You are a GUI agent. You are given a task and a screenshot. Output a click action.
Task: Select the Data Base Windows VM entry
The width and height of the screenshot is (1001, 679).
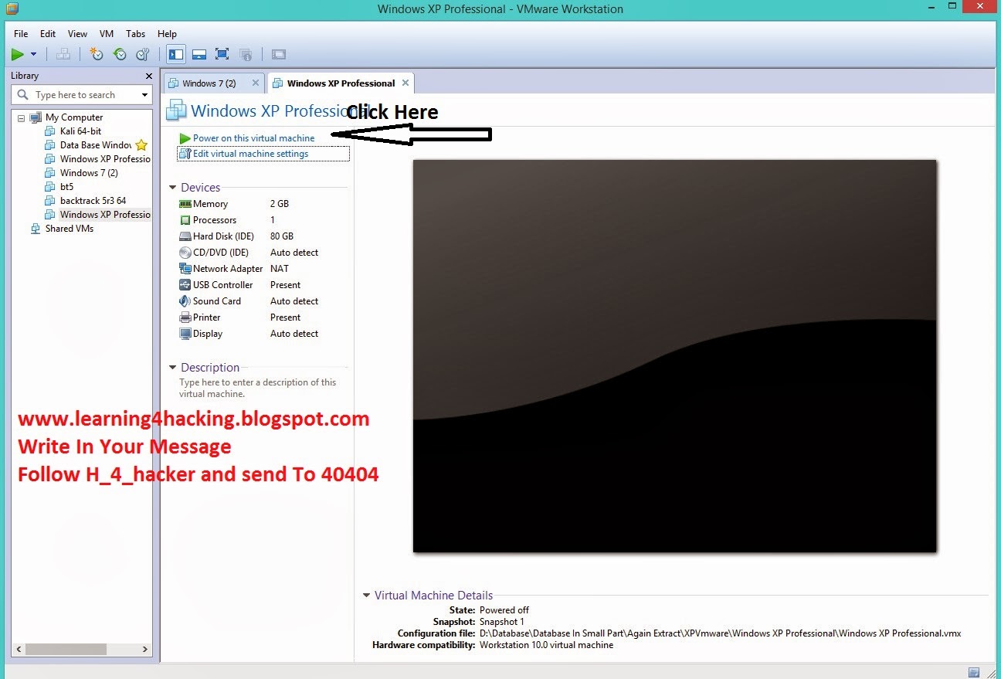(x=95, y=145)
